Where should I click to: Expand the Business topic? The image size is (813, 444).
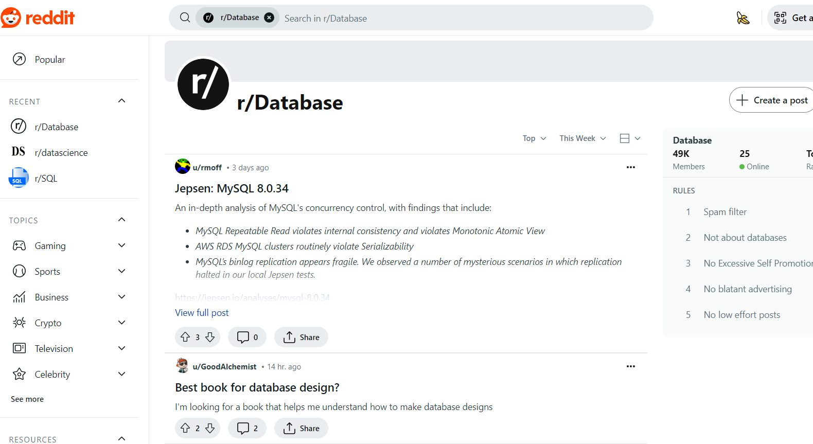tap(122, 297)
